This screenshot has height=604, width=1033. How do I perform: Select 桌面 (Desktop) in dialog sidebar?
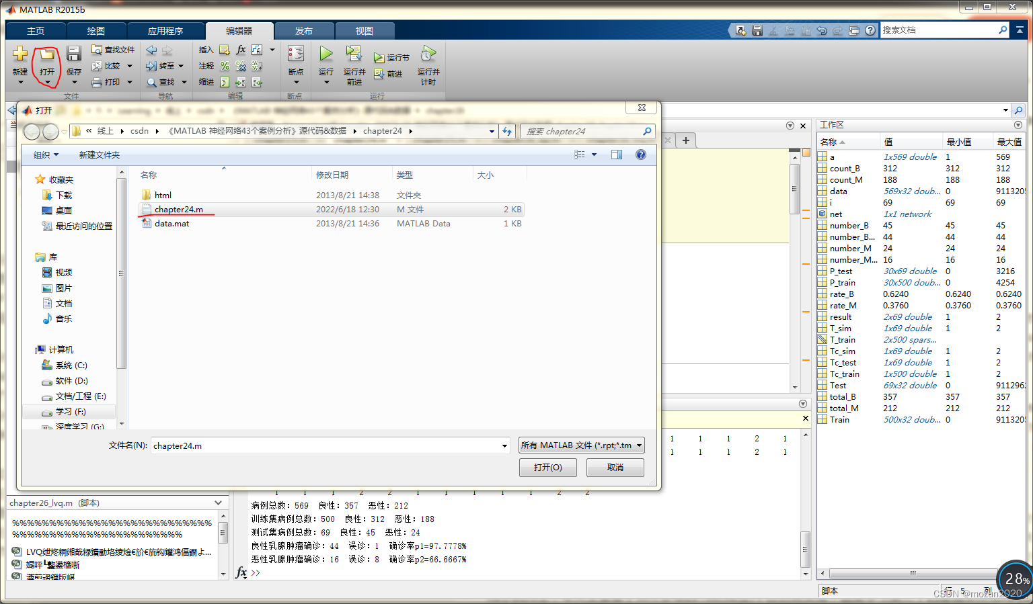64,211
